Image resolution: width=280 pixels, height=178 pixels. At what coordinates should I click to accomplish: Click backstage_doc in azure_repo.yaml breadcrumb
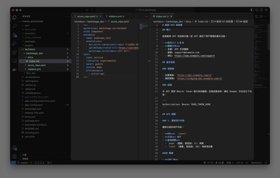(96, 21)
